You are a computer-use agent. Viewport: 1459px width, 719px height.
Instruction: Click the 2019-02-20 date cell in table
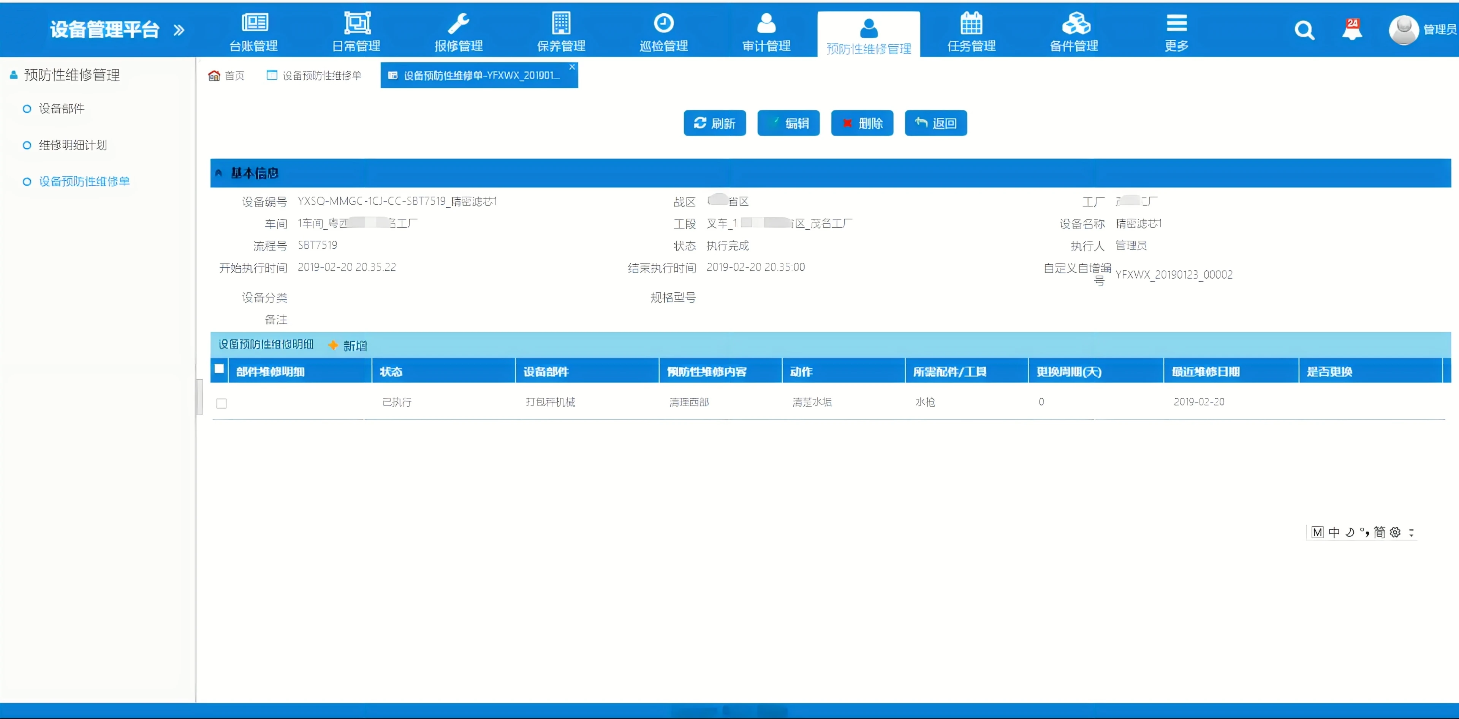pyautogui.click(x=1199, y=402)
